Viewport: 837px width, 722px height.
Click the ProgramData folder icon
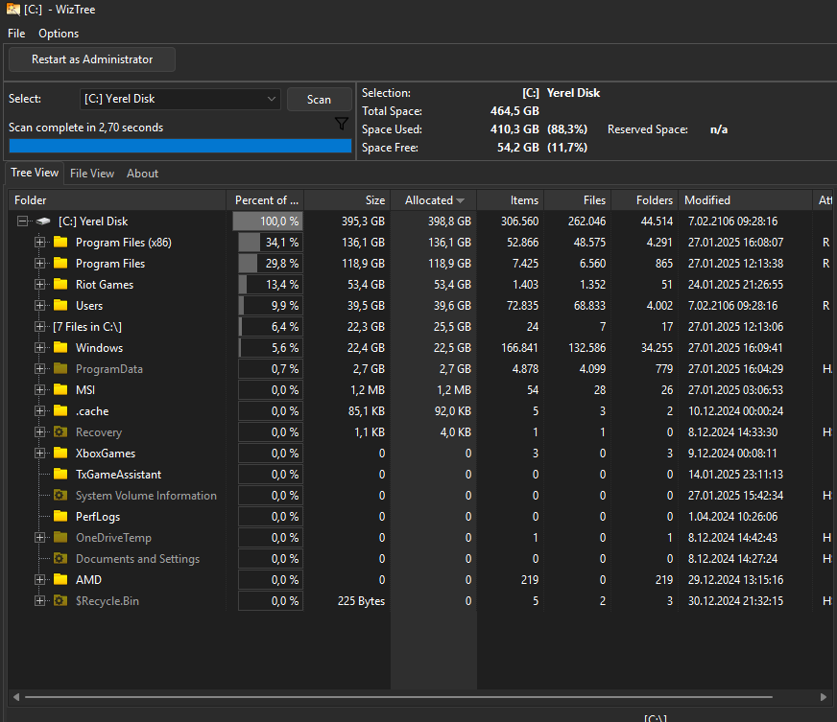tap(60, 368)
